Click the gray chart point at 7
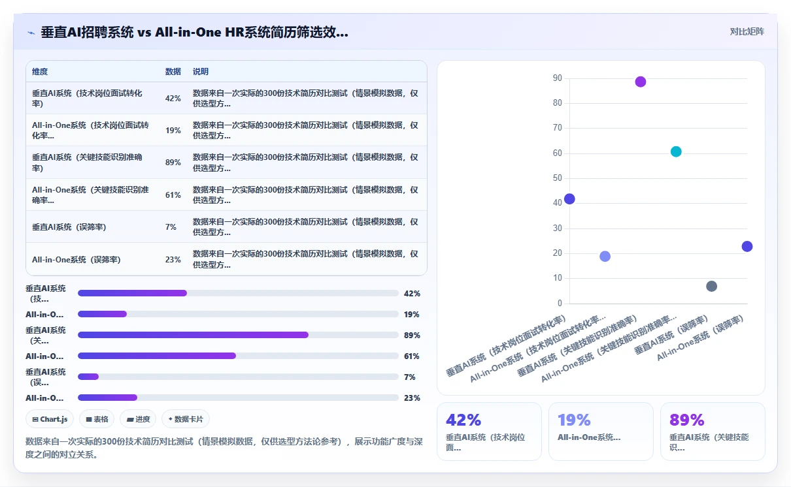The height and width of the screenshot is (487, 791). click(x=711, y=287)
